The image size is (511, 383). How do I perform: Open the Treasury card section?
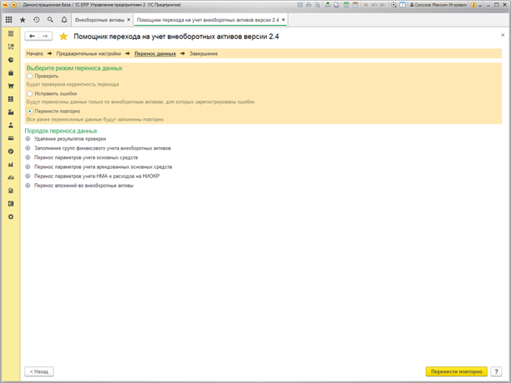(11, 138)
